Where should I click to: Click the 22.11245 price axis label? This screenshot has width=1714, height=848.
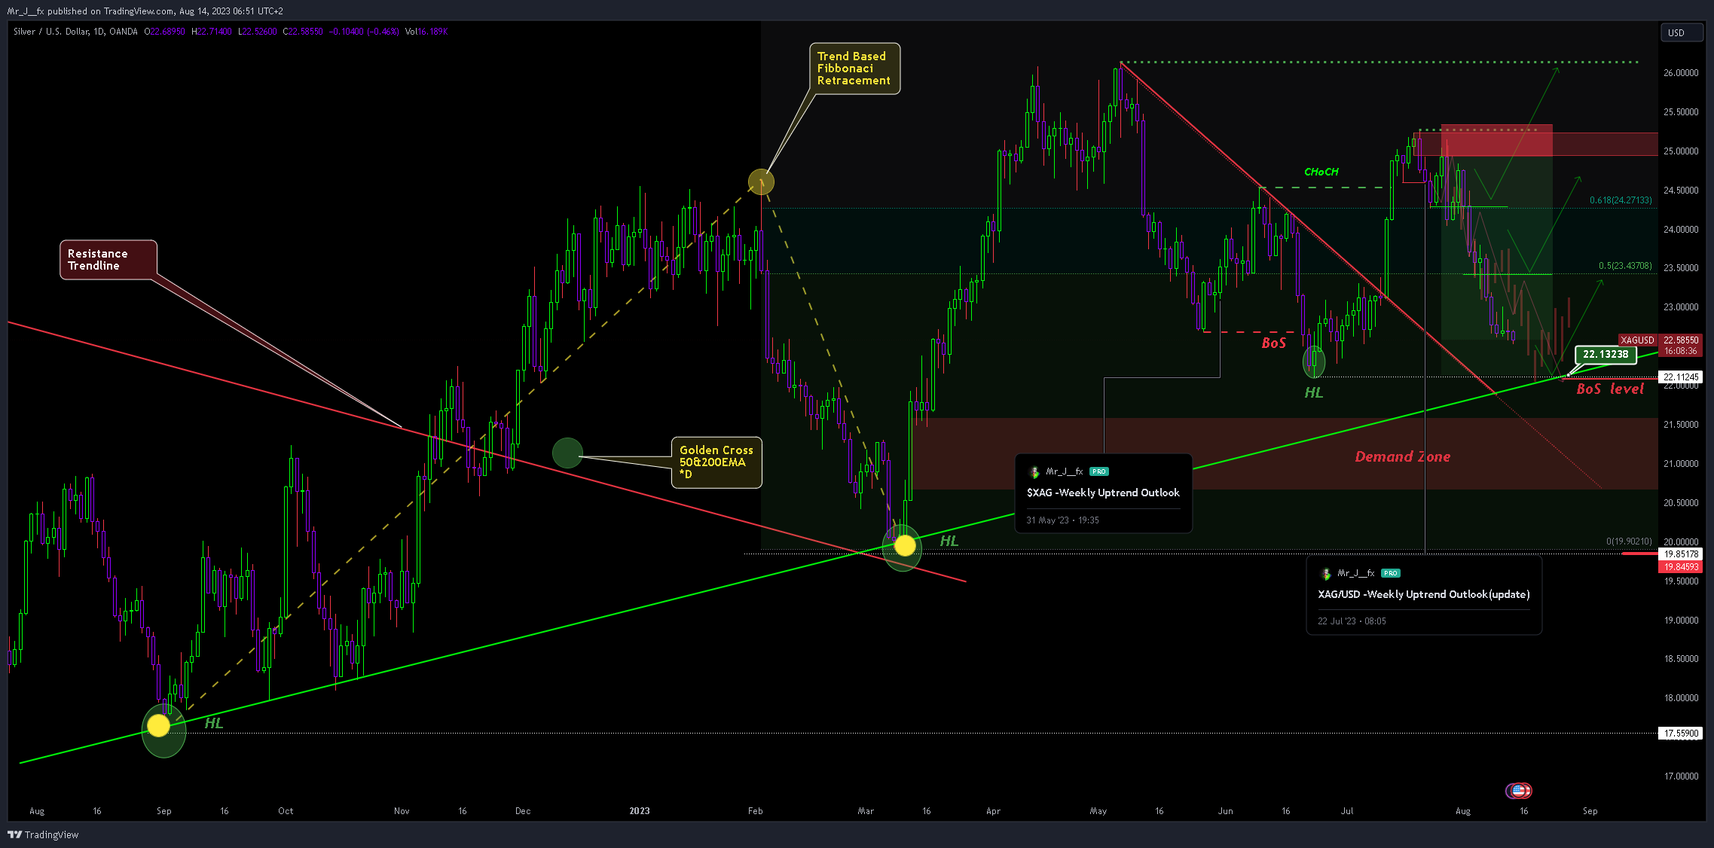[x=1681, y=377]
